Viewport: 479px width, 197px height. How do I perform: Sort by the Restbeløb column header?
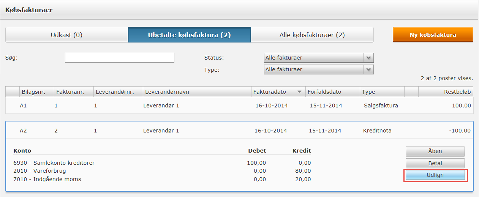pyautogui.click(x=457, y=92)
